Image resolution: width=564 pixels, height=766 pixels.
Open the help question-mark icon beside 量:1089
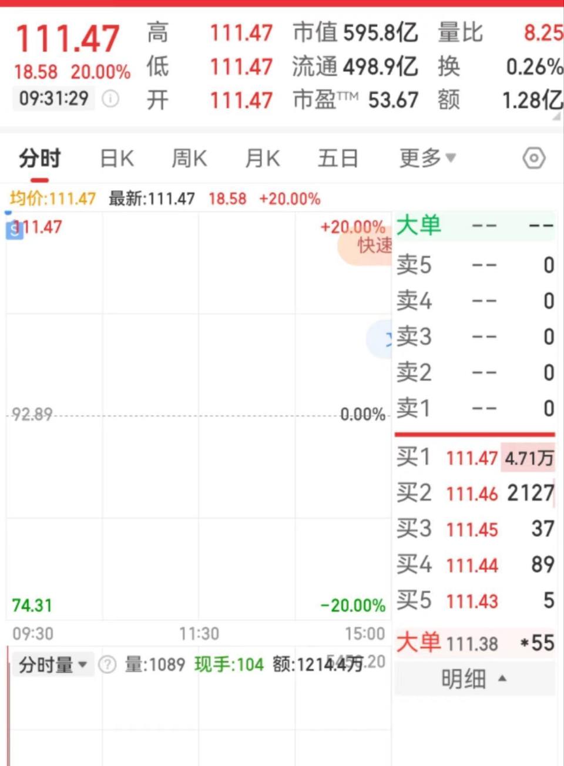[106, 665]
